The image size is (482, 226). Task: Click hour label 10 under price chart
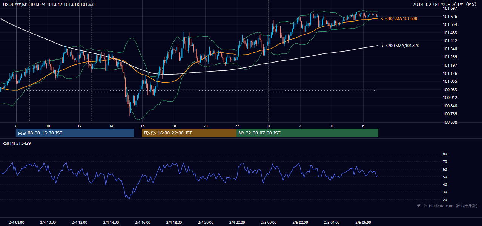(x=48, y=126)
